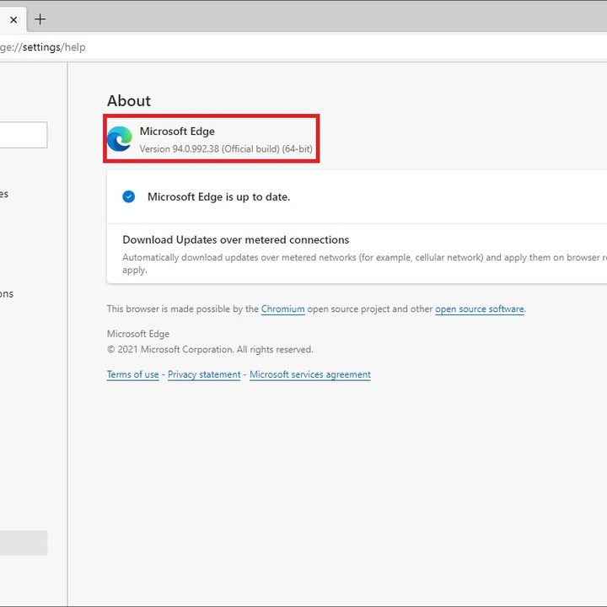The width and height of the screenshot is (607, 607).
Task: Click the Automatically download updates over metered networks description
Action: click(x=365, y=263)
